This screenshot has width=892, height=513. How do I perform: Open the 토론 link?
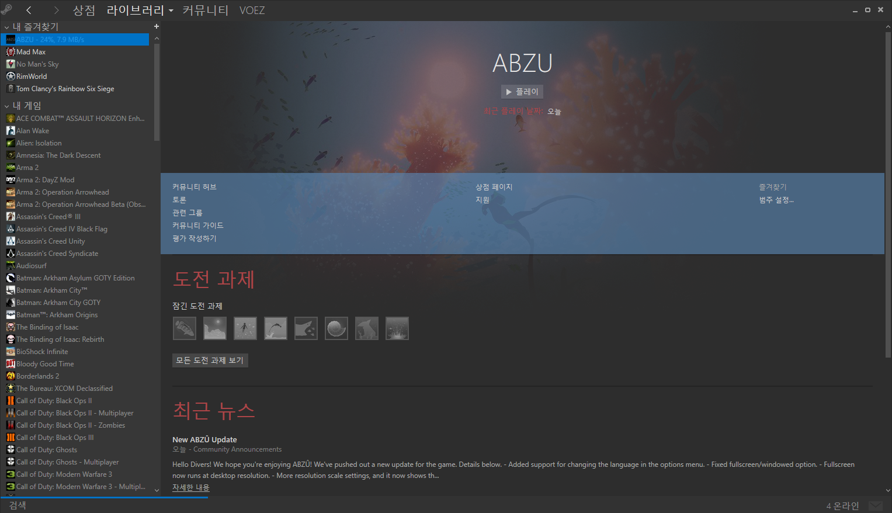click(179, 200)
